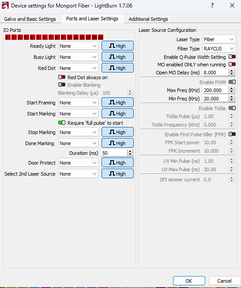Toggle Door Protect High polarity button

(117, 162)
